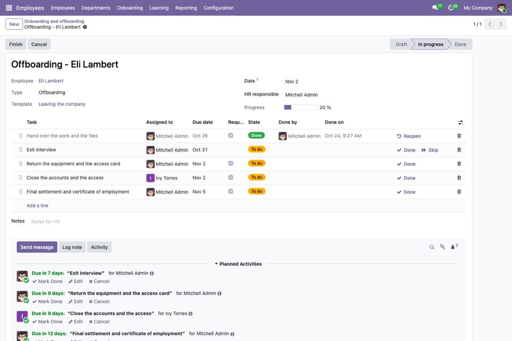This screenshot has height=341, width=512.
Task: Open the gear actions menu beside the record title
Action: click(85, 27)
